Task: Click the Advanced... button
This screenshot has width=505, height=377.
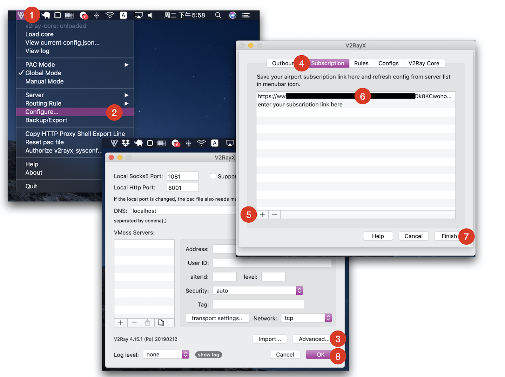Action: pos(314,339)
